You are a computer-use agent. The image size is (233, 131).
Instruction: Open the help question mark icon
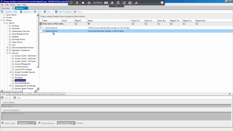coord(162,3)
